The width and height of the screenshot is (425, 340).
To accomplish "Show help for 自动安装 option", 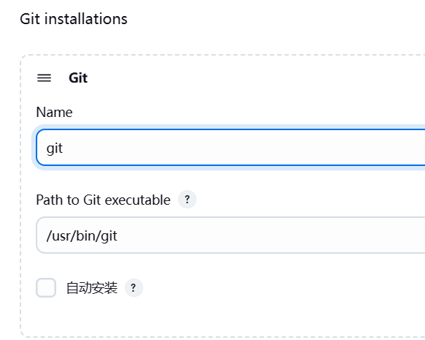I will (134, 287).
